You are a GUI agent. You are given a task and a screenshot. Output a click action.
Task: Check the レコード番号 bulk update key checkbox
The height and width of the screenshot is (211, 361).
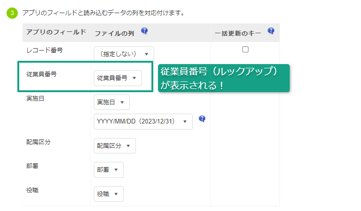(245, 50)
